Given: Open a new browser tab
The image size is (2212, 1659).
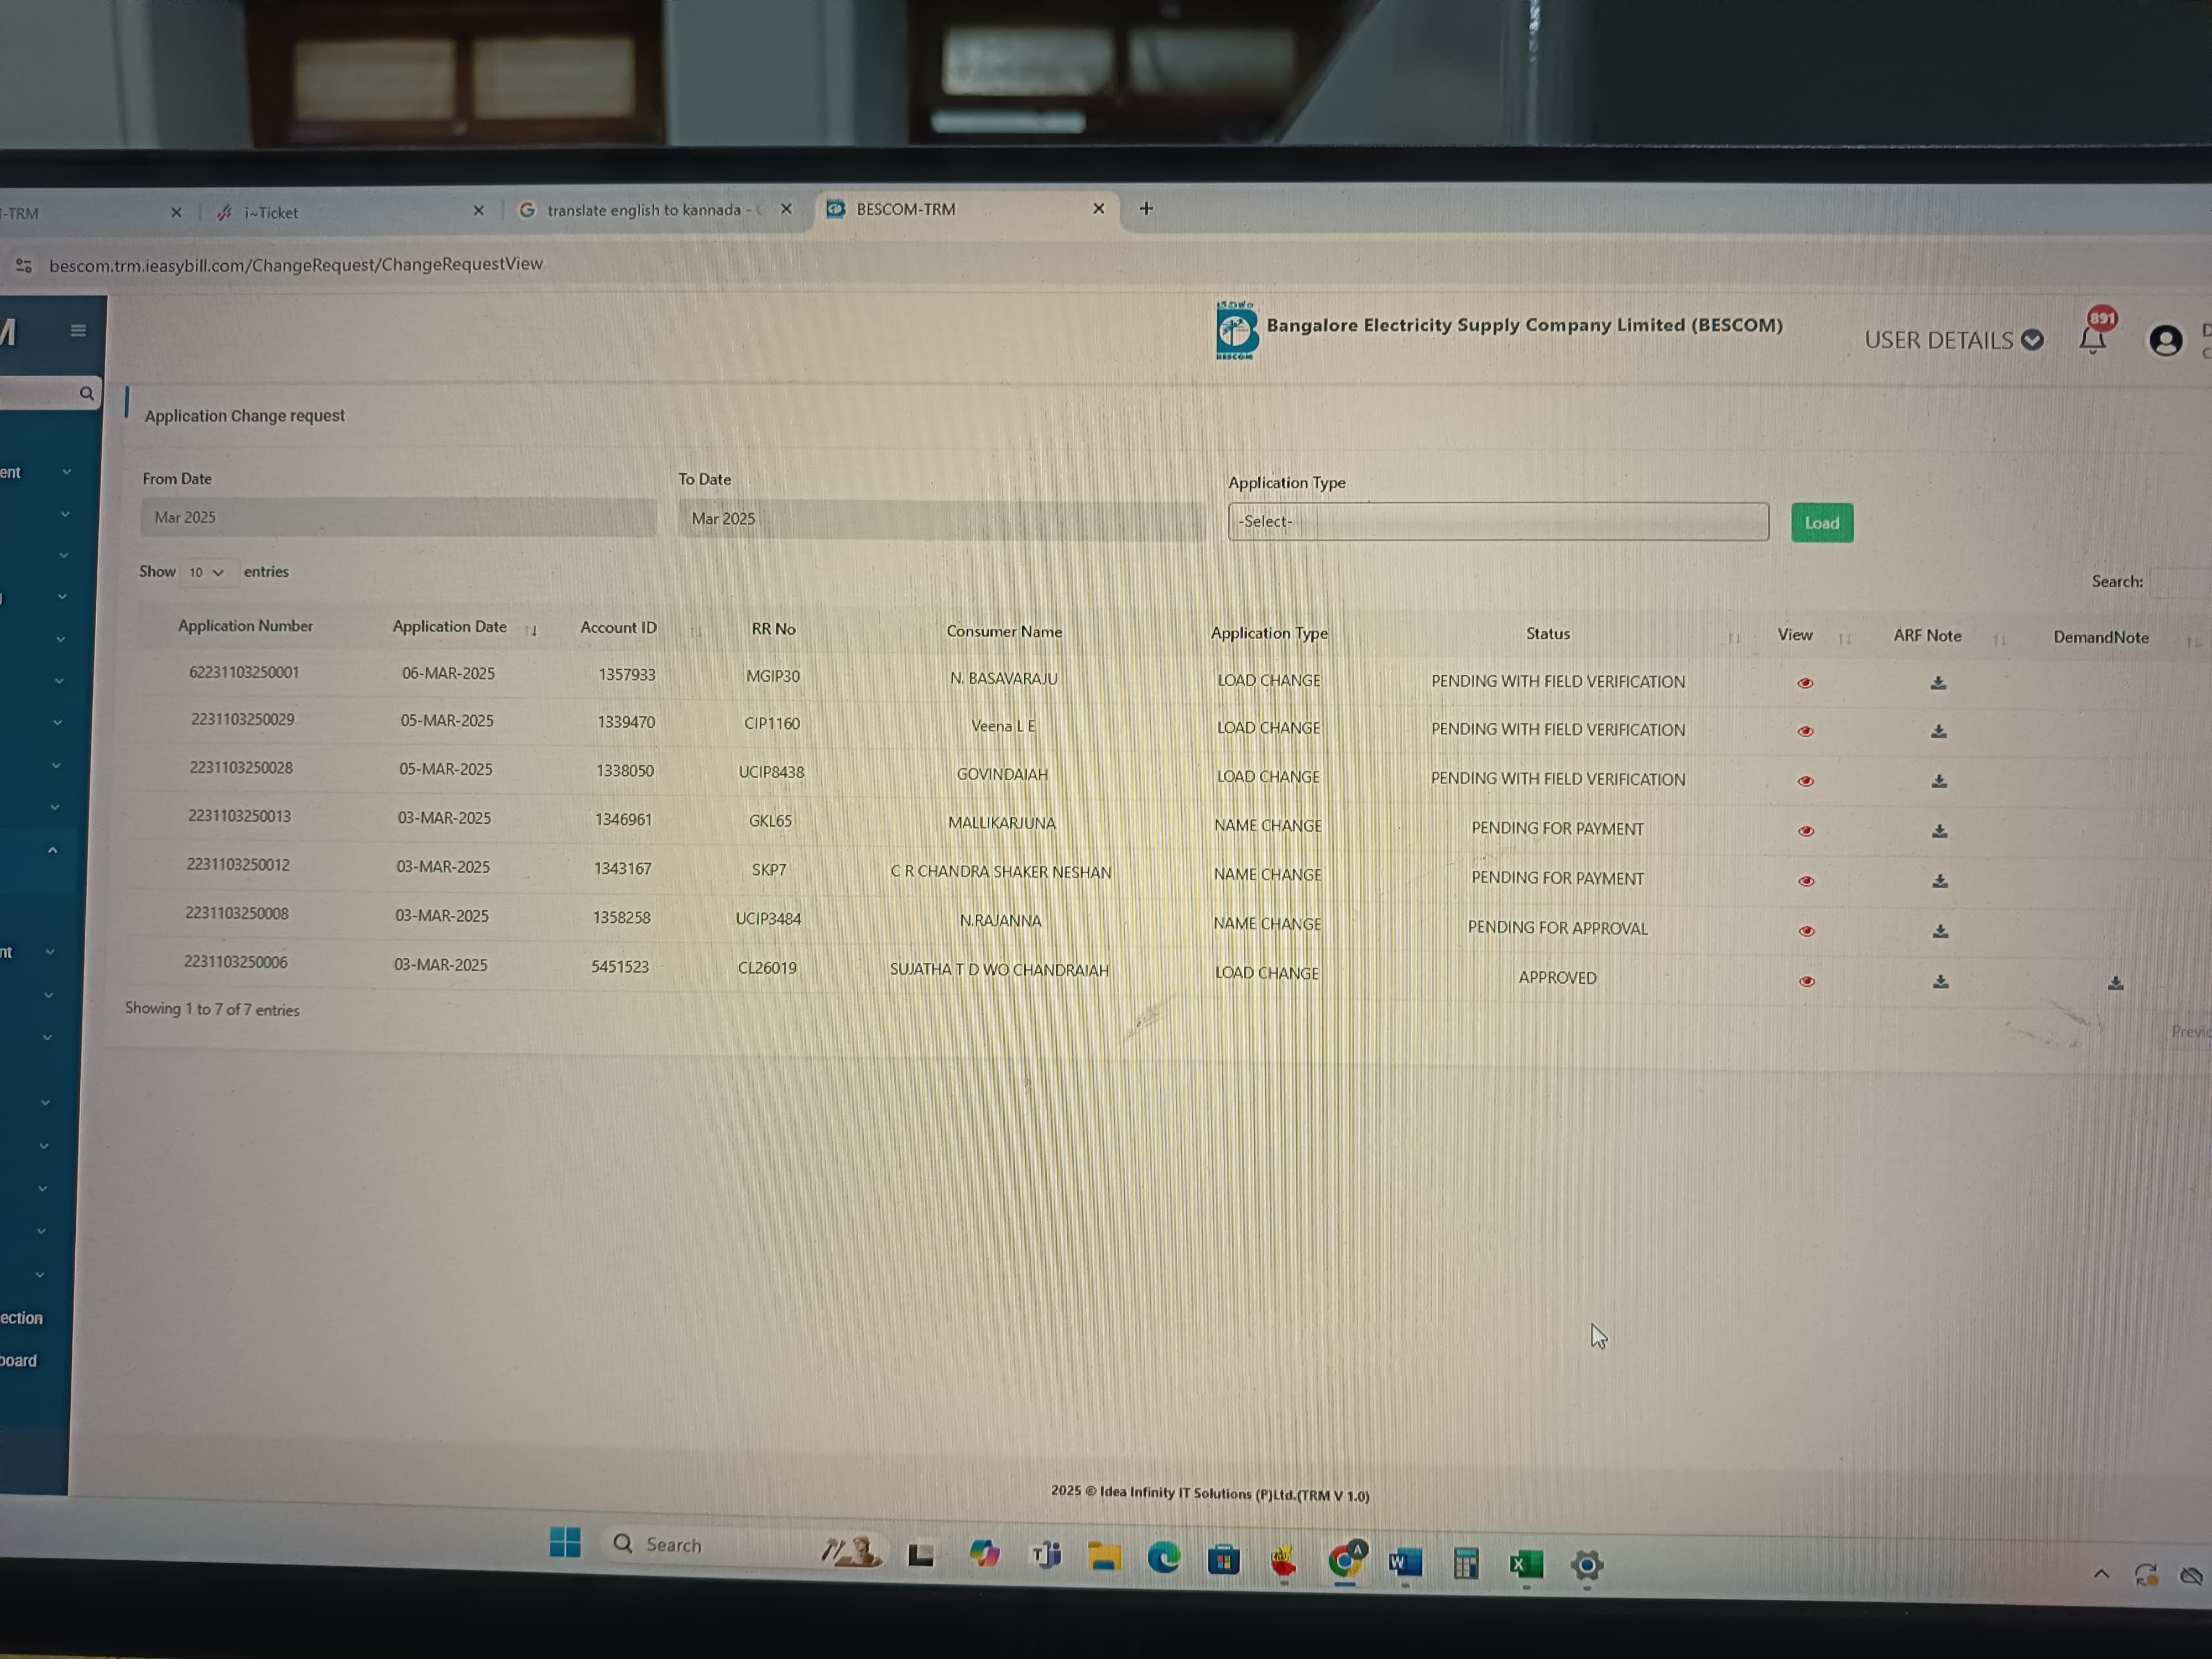Looking at the screenshot, I should click(1146, 208).
